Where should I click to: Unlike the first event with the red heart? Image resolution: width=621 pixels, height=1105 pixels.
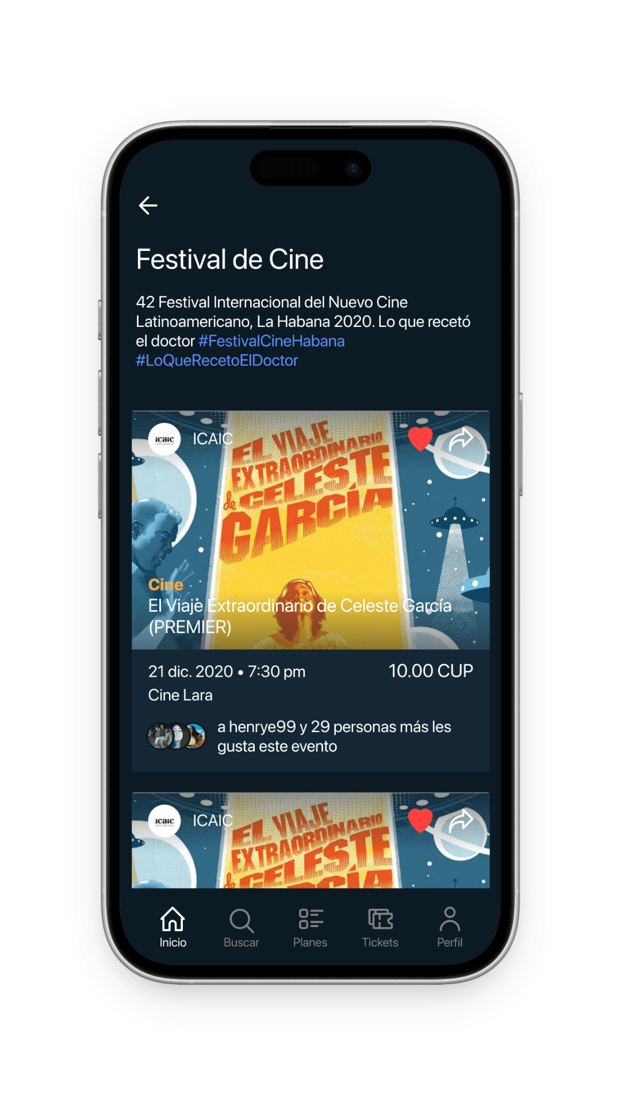point(420,439)
